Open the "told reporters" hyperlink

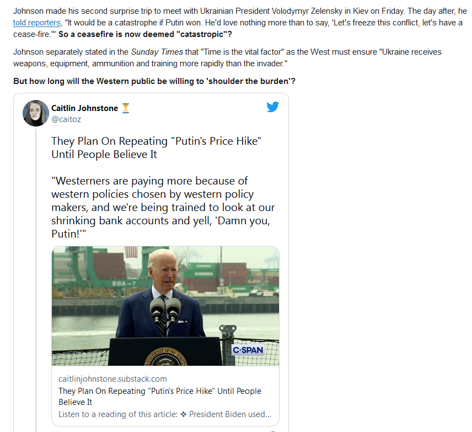coord(37,23)
